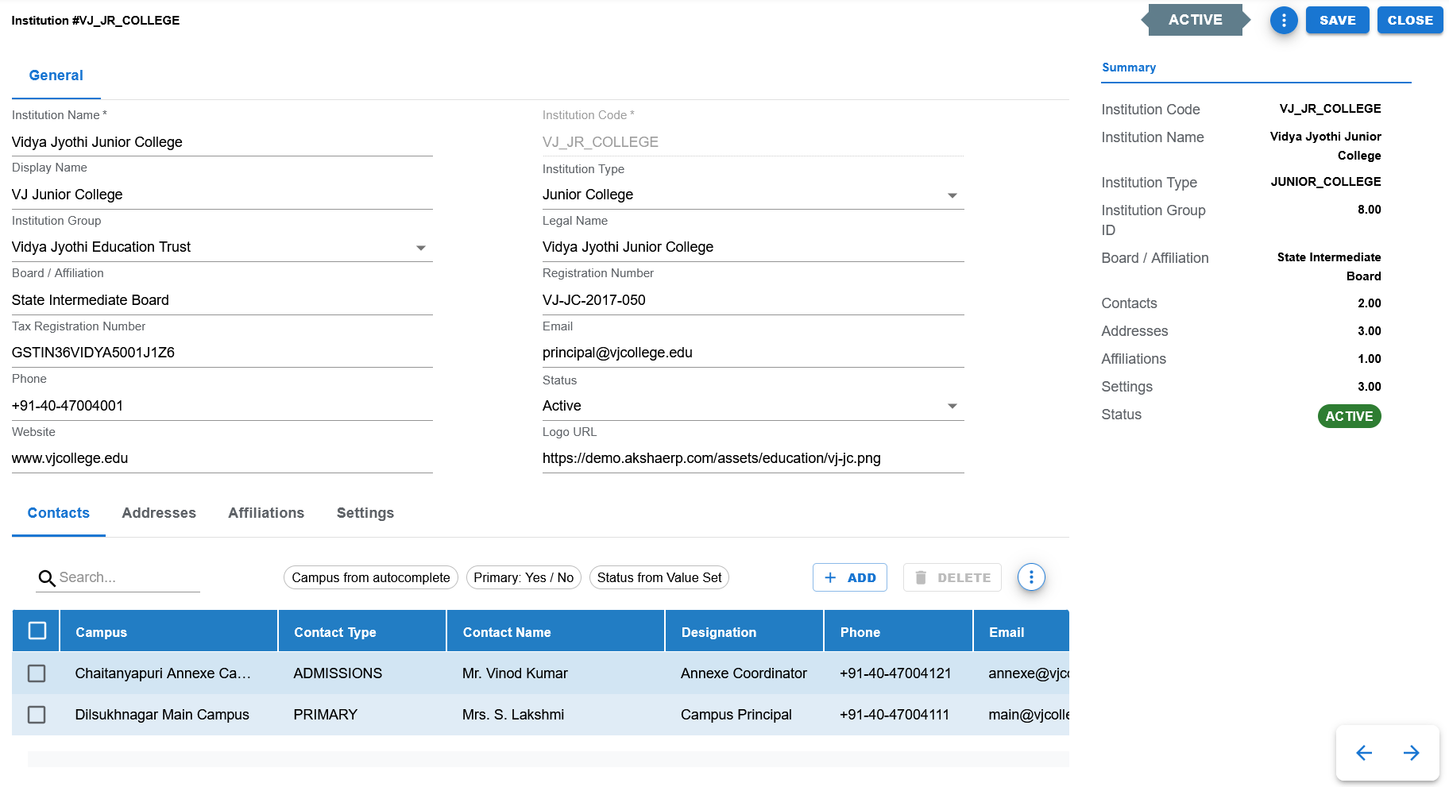
Task: Add a new contact with ADD button
Action: [850, 577]
